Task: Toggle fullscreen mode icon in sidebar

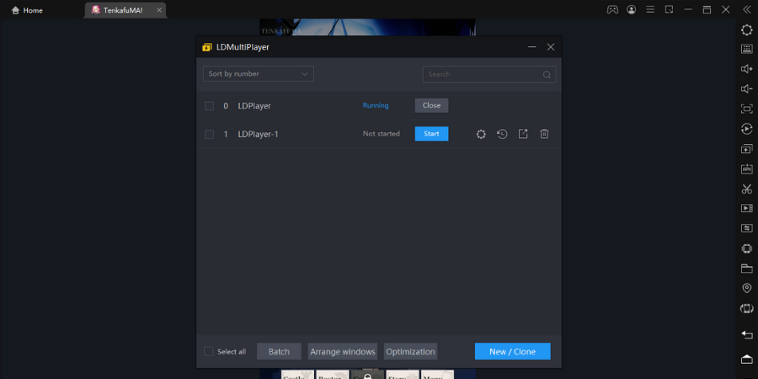Action: tap(746, 109)
